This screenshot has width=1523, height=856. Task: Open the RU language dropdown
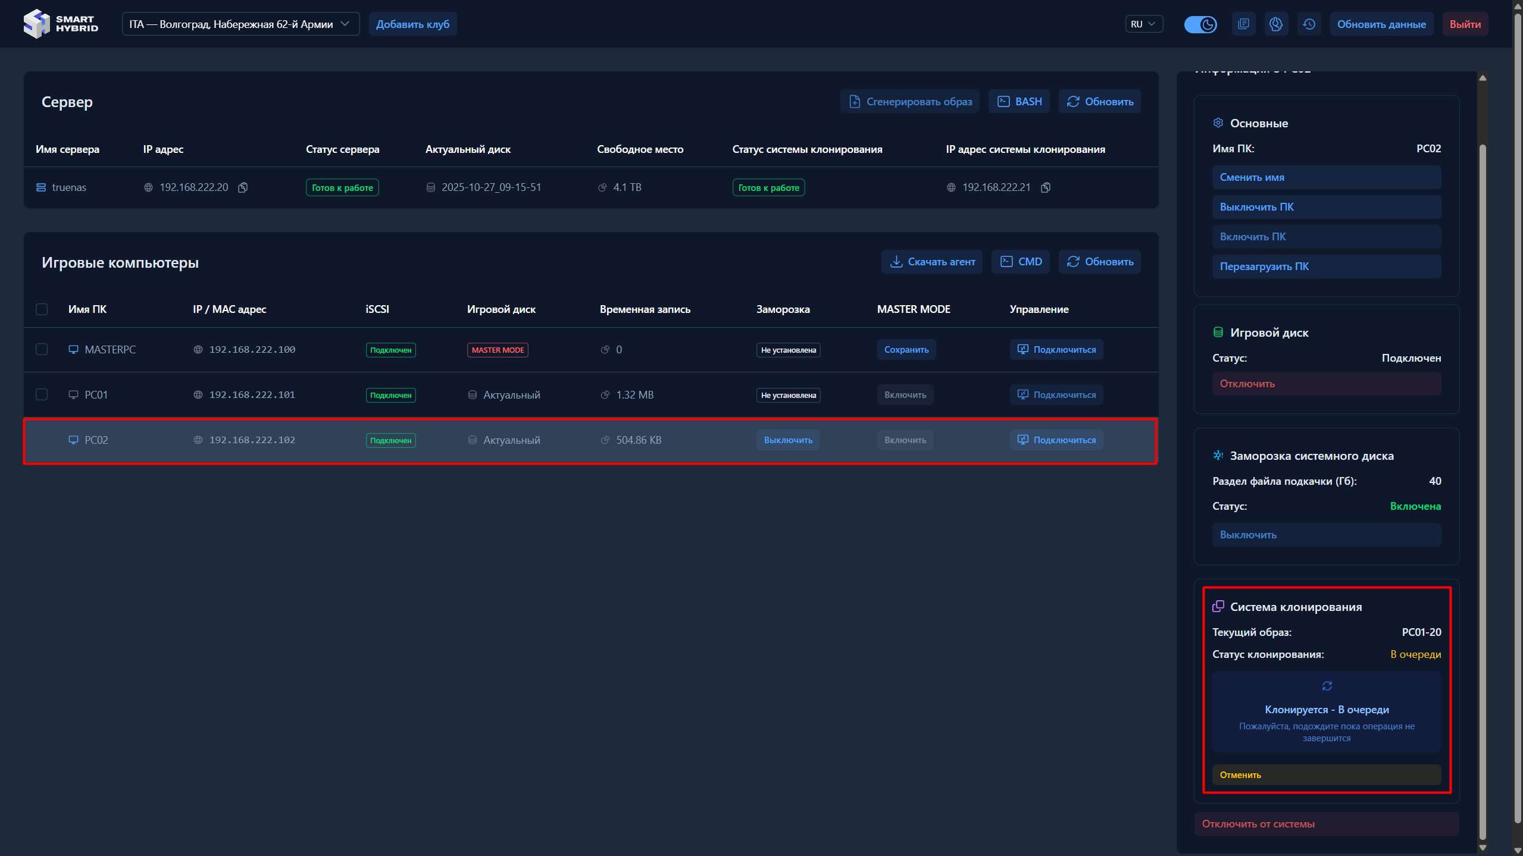(x=1143, y=24)
